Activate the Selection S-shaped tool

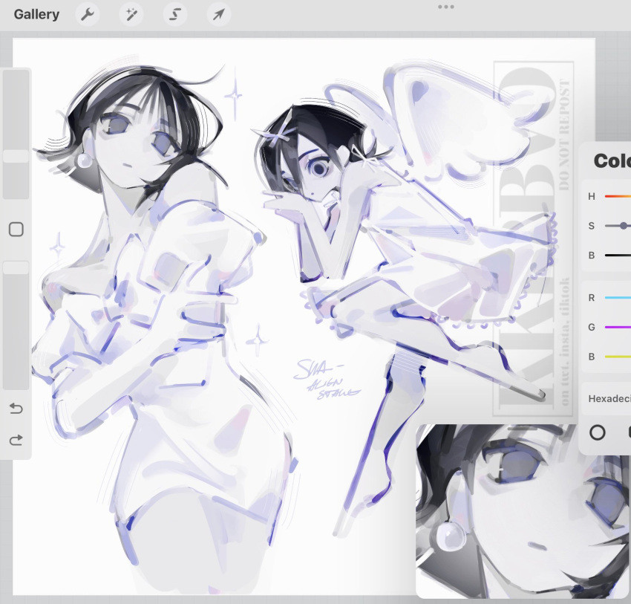coord(175,15)
